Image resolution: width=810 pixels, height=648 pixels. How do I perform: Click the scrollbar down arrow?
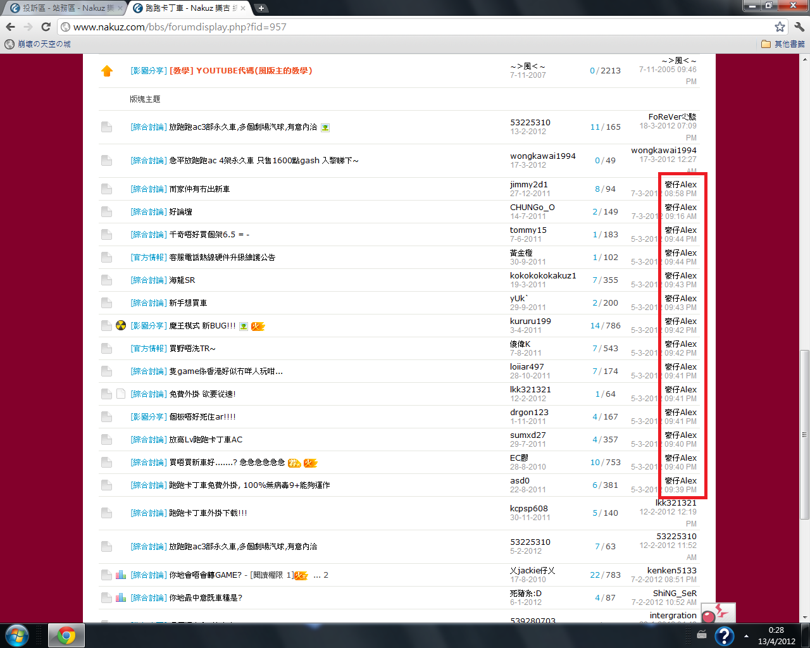coord(804,618)
